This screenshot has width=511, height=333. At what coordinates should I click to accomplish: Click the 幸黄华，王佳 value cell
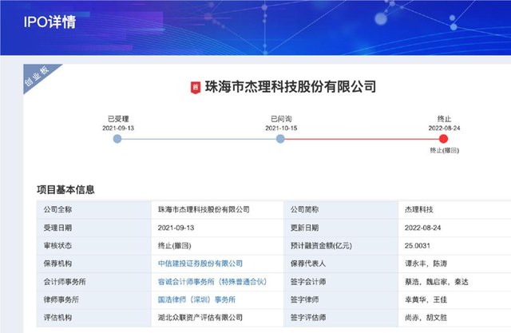(454, 299)
